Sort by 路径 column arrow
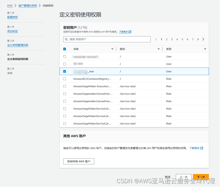 (158, 49)
